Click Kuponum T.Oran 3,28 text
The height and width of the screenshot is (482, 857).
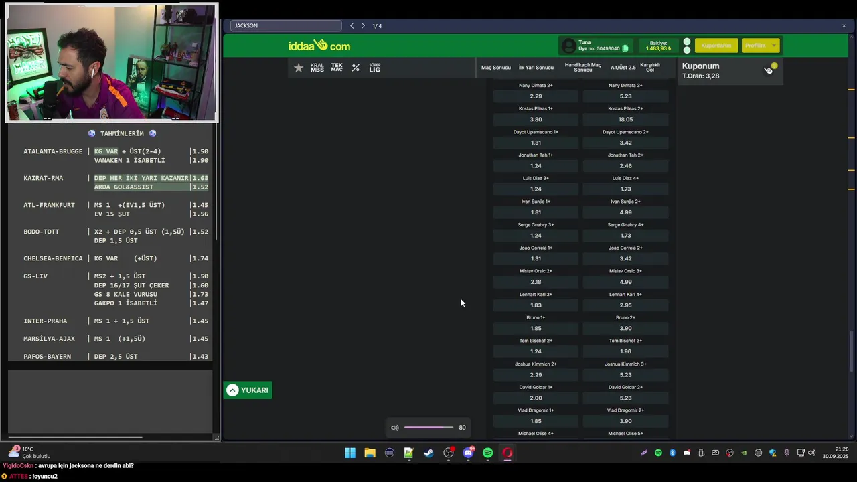[700, 76]
